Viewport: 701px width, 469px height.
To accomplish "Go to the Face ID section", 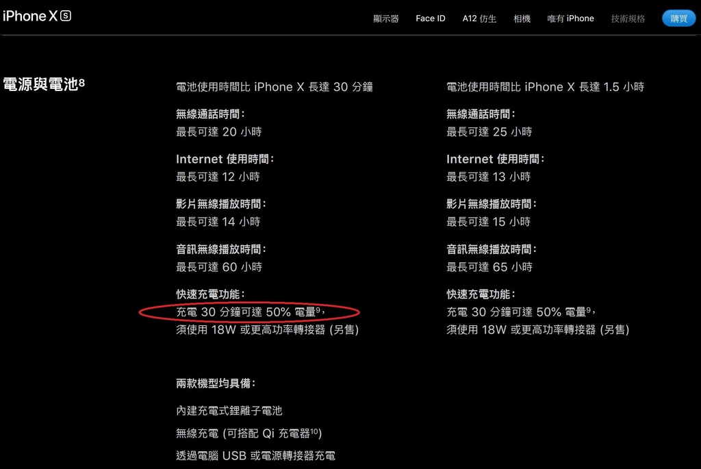I will (x=431, y=18).
